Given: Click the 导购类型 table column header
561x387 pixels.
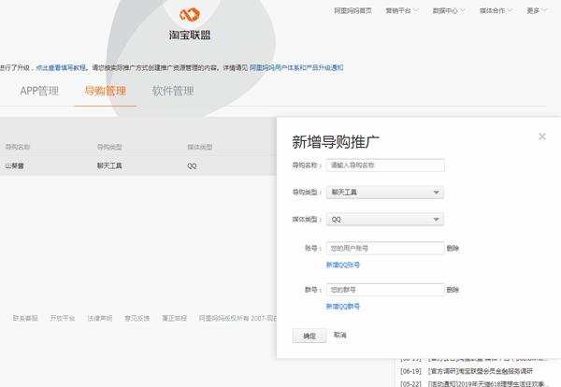Looking at the screenshot, I should coord(109,147).
